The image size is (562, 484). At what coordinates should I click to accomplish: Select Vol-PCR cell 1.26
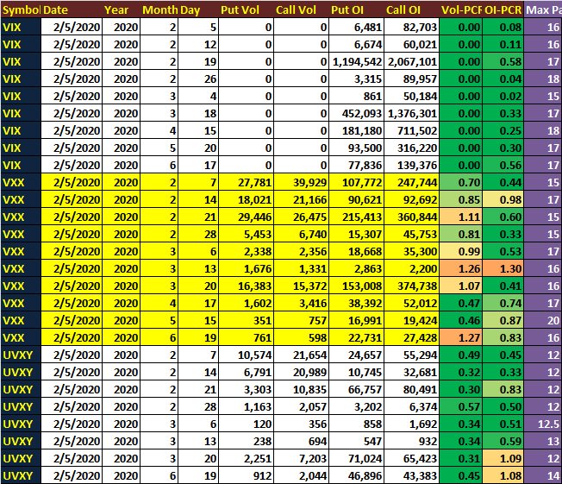pyautogui.click(x=461, y=268)
